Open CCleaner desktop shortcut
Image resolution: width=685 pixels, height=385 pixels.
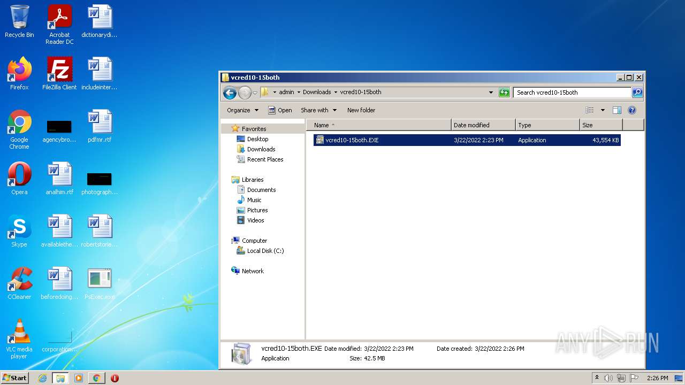pyautogui.click(x=19, y=283)
